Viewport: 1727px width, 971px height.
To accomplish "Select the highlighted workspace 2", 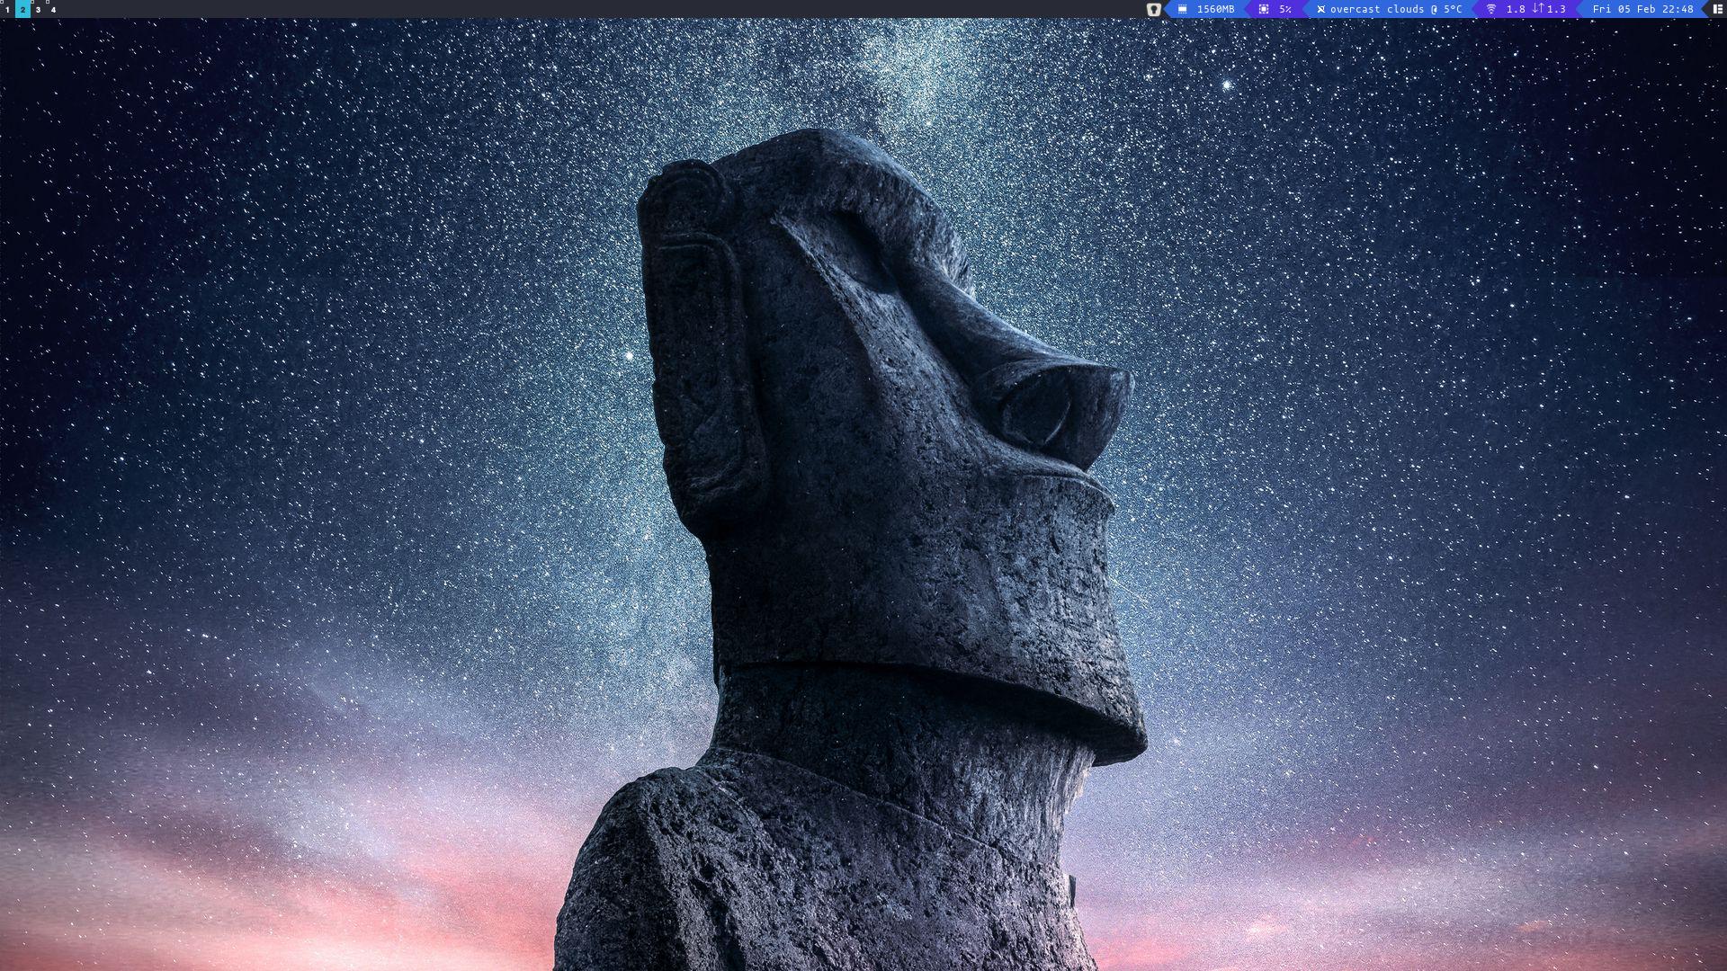I will [22, 9].
